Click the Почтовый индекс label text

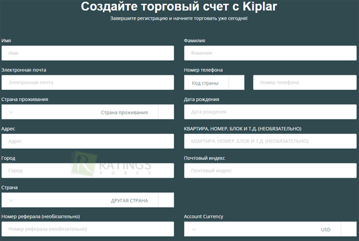pyautogui.click(x=205, y=158)
